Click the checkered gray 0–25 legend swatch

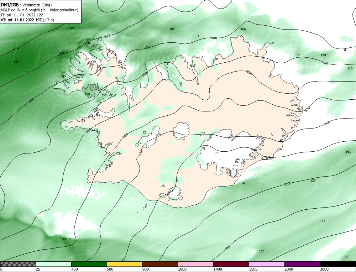(18, 264)
